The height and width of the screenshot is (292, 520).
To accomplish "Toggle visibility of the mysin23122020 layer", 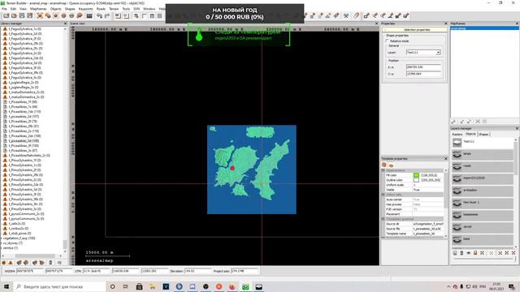I will 457,179.
